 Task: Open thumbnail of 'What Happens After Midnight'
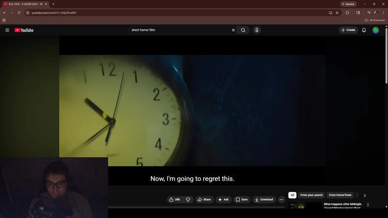point(305,206)
